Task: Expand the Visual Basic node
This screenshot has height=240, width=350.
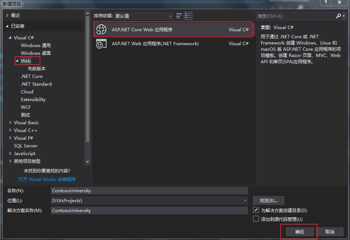Action: click(10, 122)
